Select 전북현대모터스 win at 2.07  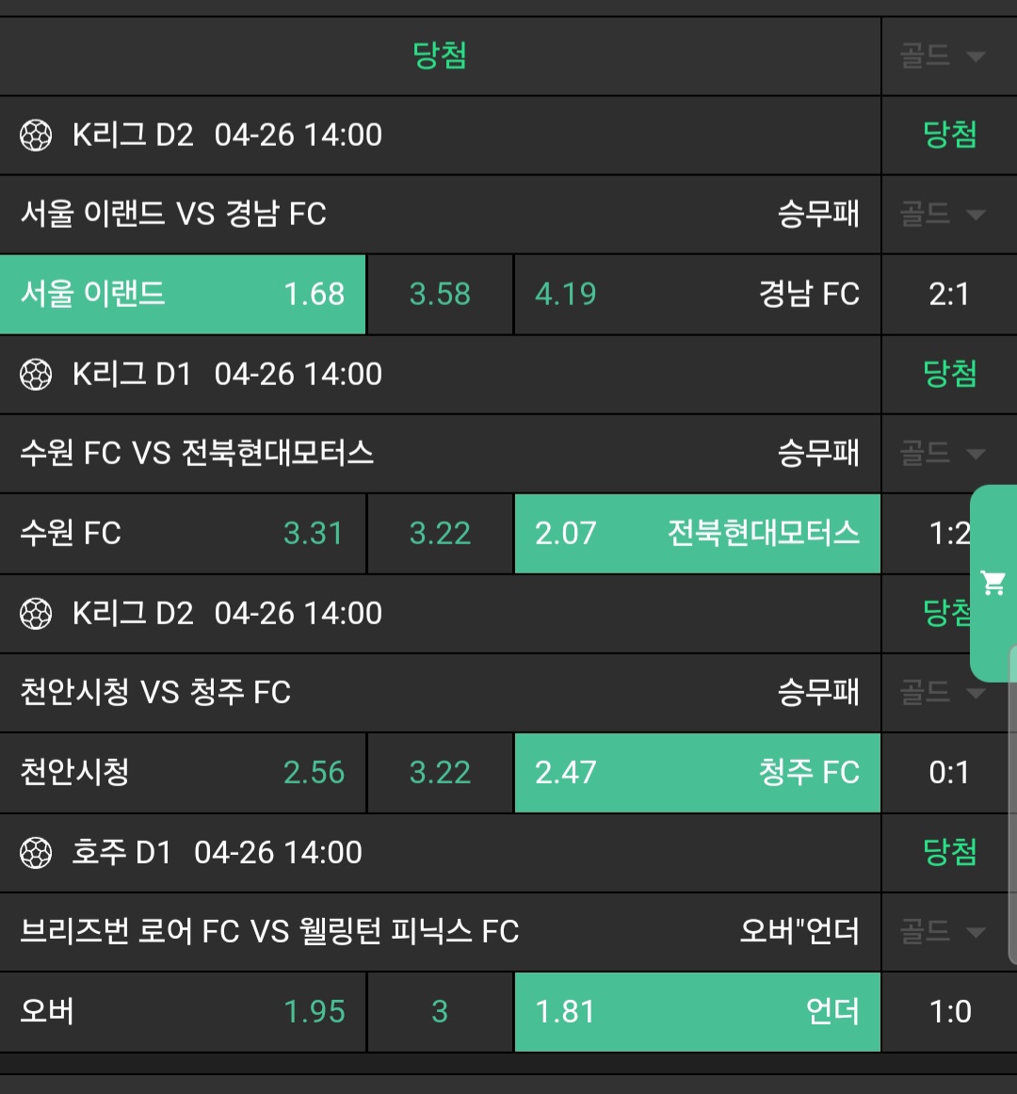(x=697, y=533)
